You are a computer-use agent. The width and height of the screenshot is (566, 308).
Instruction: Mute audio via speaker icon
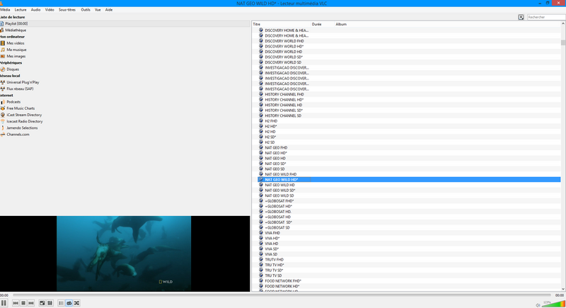click(x=538, y=305)
